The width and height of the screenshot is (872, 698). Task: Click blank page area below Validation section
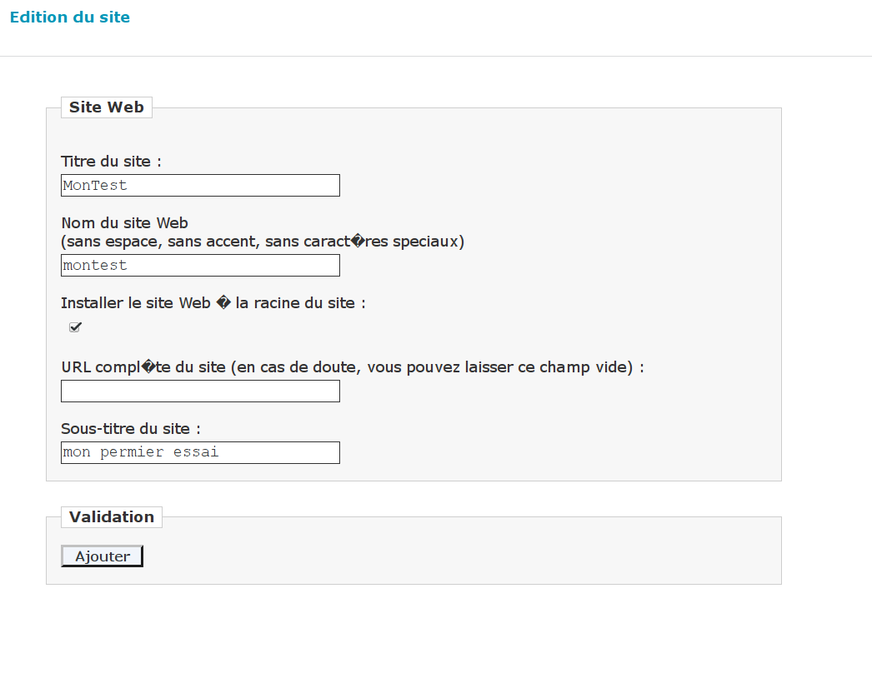(x=417, y=641)
